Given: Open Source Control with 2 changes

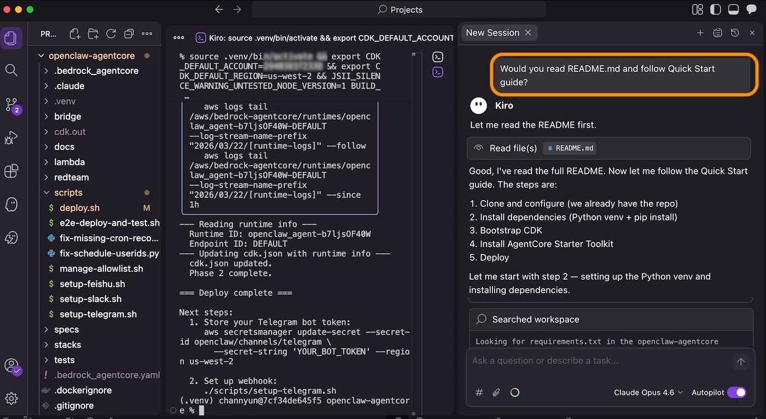Looking at the screenshot, I should click(12, 105).
